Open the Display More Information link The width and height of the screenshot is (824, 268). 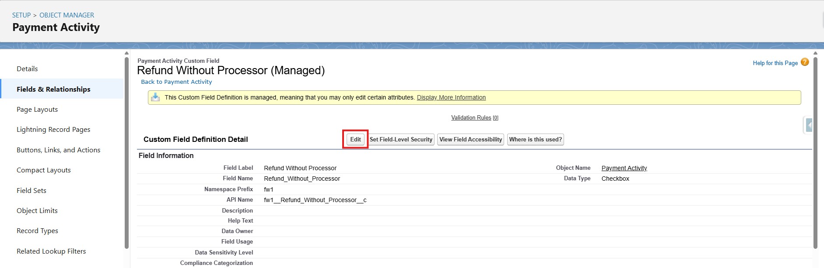(451, 98)
